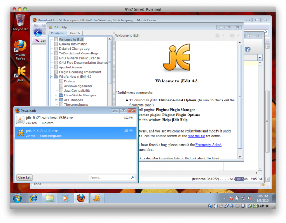Open the forward history dropdown arrow
This screenshot has height=223, width=286.
(238, 35)
